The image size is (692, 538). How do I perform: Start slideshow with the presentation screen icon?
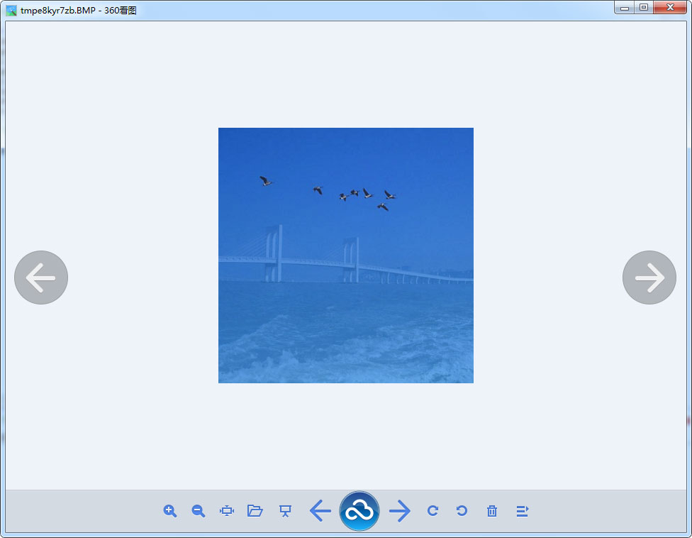coord(285,511)
